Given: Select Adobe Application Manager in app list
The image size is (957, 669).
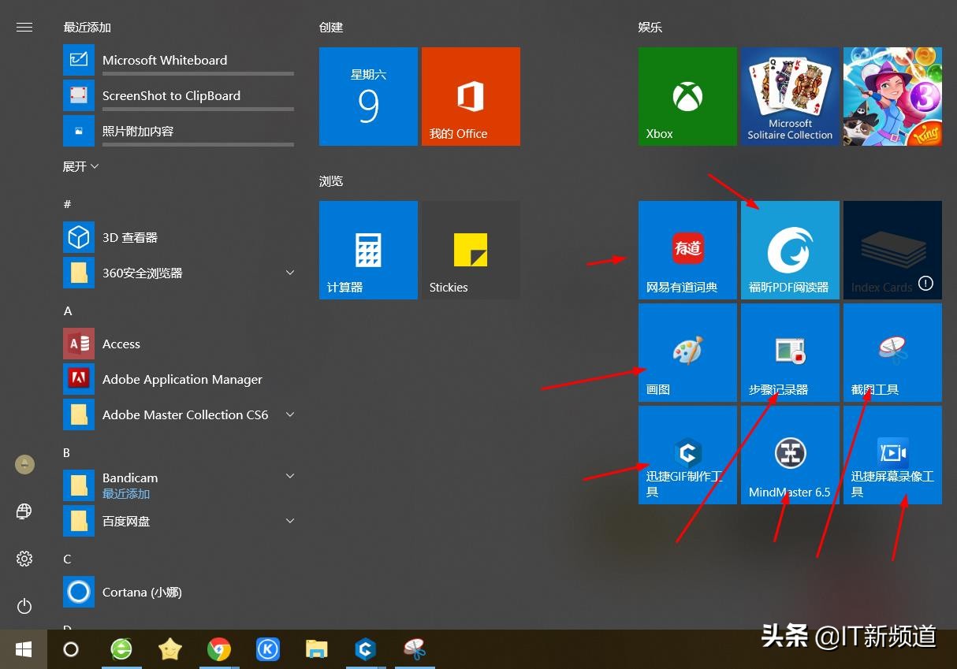Looking at the screenshot, I should pos(181,379).
